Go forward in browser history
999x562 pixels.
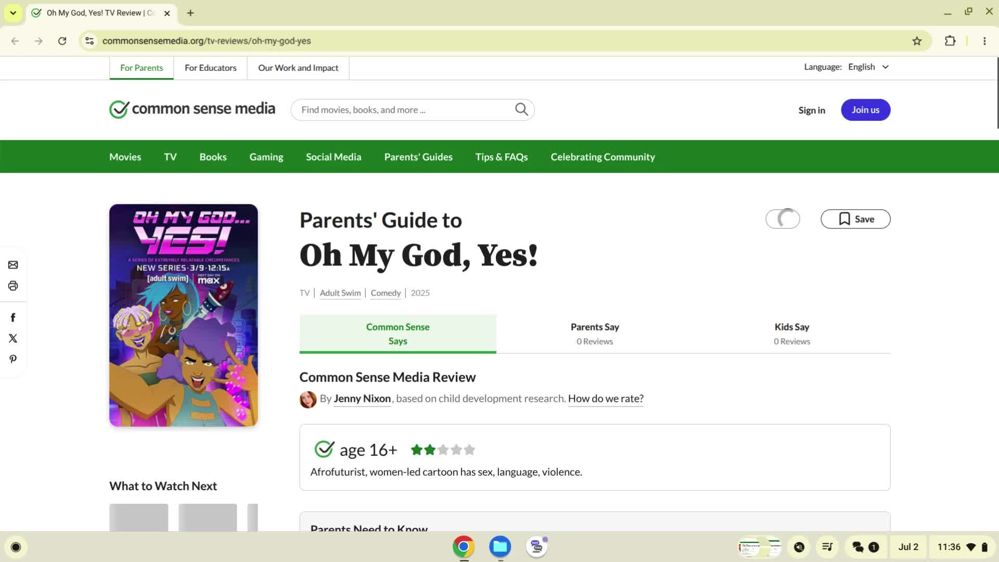(x=39, y=41)
